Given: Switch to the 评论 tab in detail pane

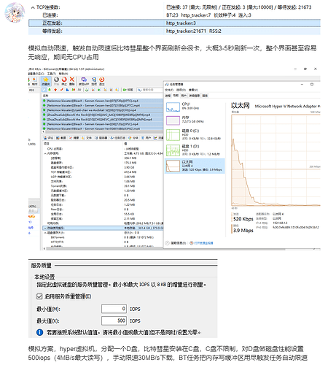Looking at the screenshot, I should [48, 138].
